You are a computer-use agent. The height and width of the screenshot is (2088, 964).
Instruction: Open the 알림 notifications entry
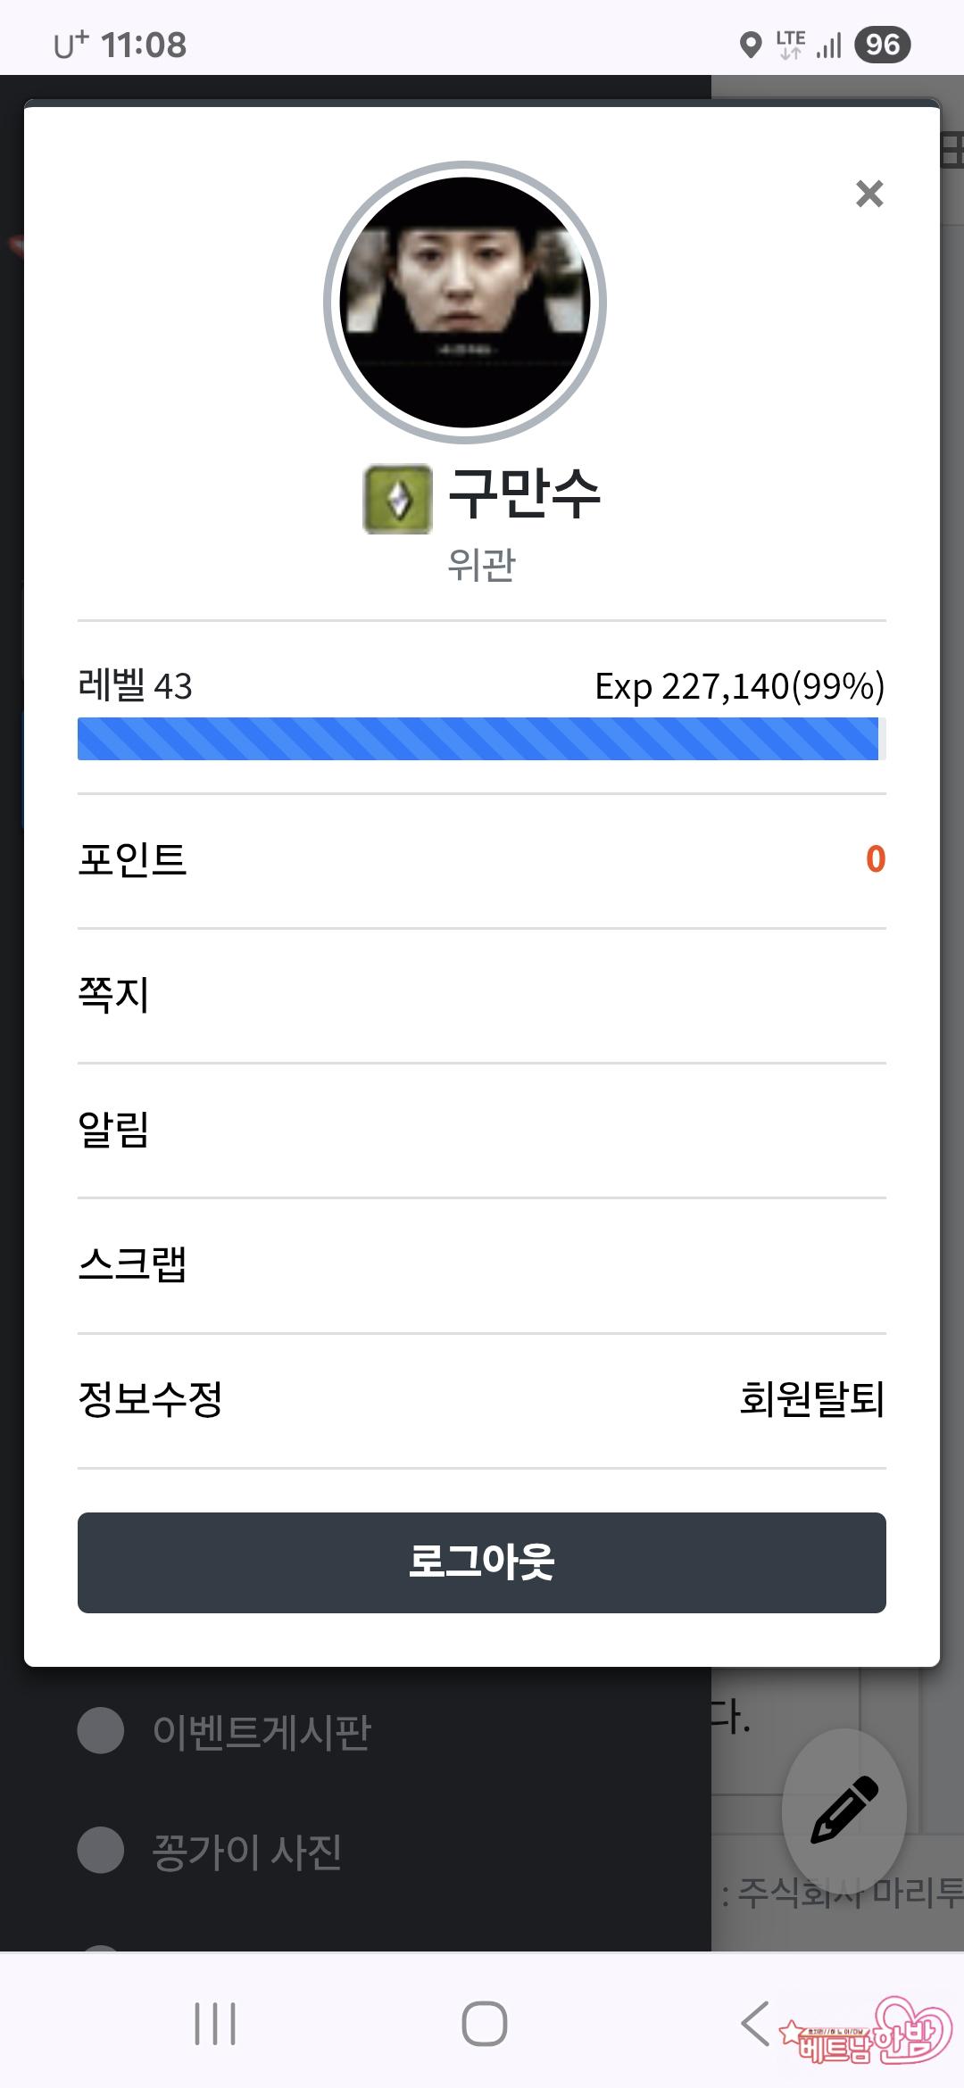pyautogui.click(x=114, y=1130)
